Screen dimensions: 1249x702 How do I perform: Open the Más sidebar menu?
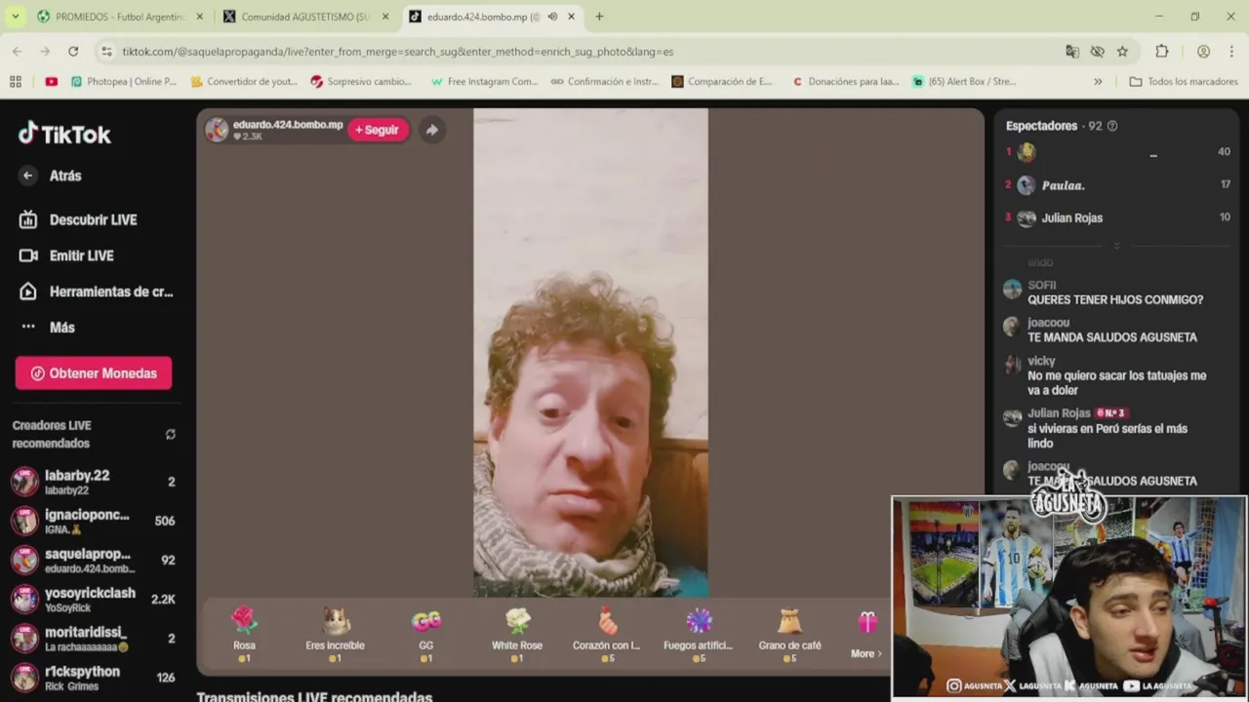coord(48,327)
